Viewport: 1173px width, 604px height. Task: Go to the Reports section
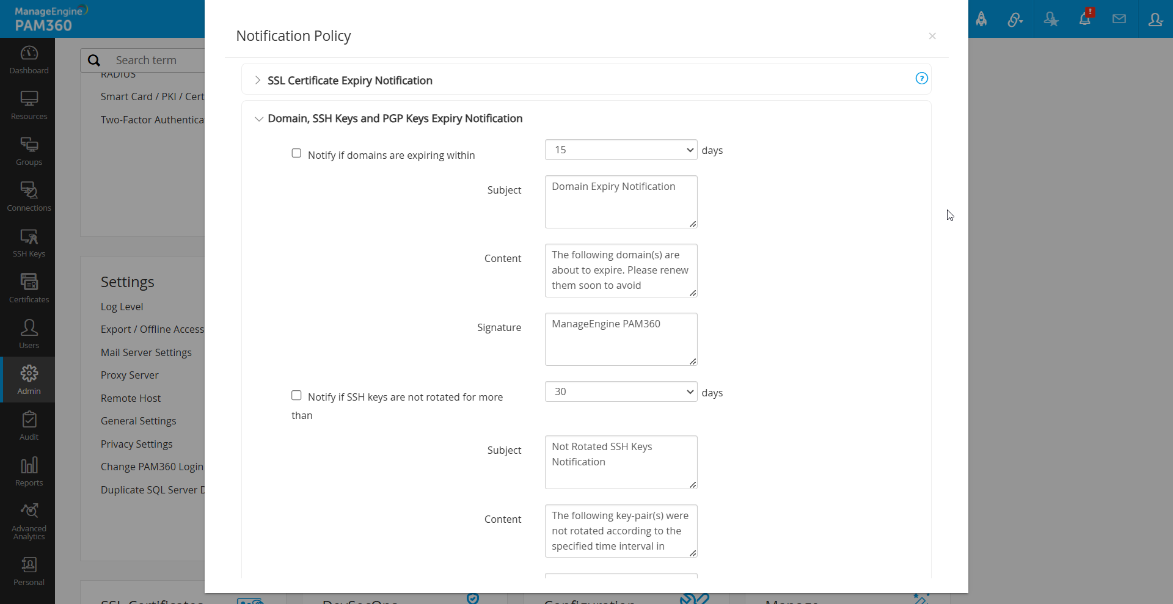pyautogui.click(x=28, y=470)
